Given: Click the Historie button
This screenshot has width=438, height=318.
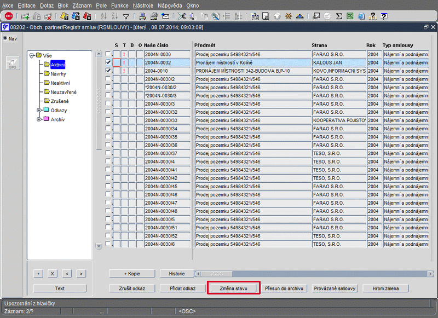Looking at the screenshot, I should pos(177,274).
